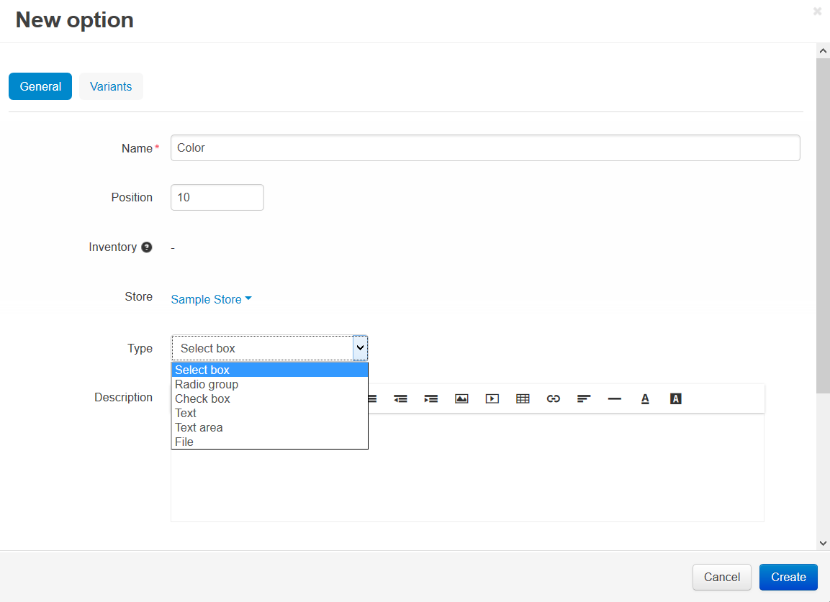
Task: Switch to the General tab
Action: pyautogui.click(x=40, y=86)
